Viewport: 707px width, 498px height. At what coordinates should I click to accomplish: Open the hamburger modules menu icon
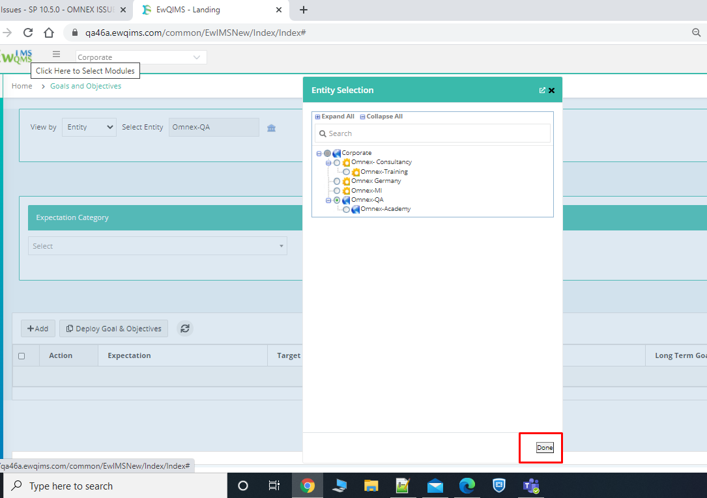pos(56,55)
